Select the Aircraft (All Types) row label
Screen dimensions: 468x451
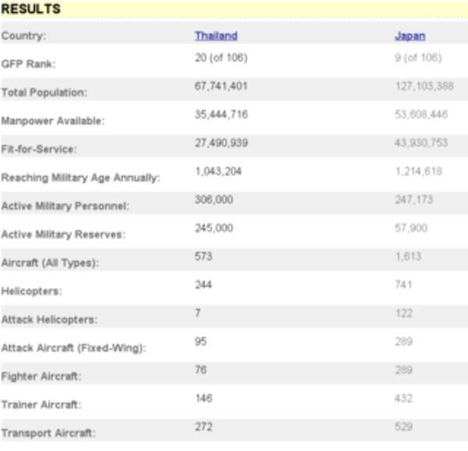(x=50, y=263)
